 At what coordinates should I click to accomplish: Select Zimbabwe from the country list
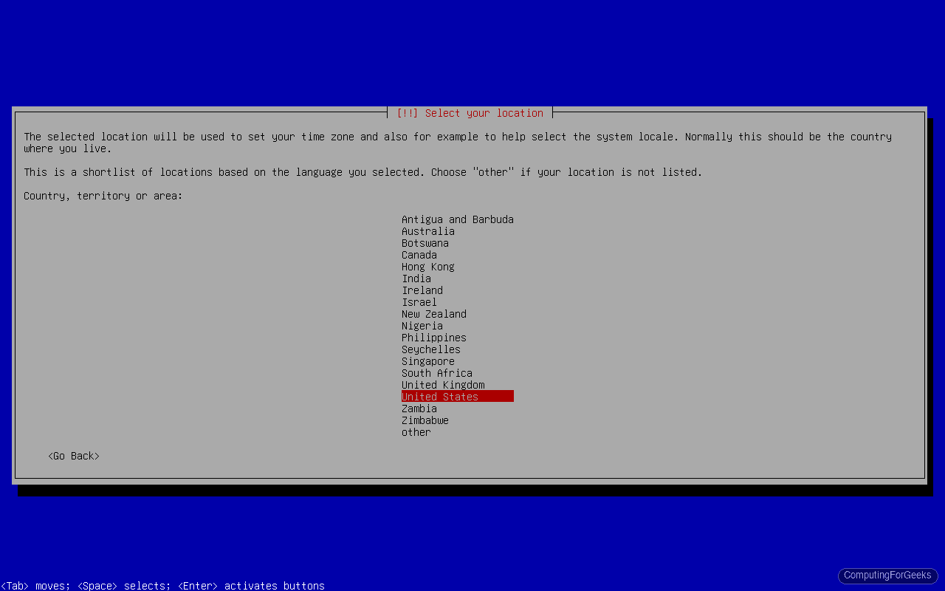point(425,420)
